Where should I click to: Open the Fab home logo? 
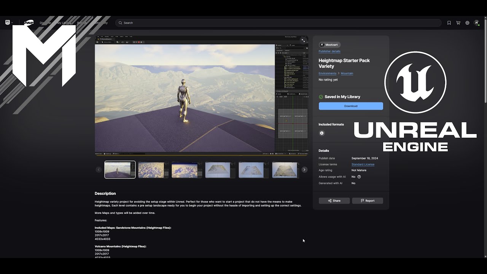[x=29, y=23]
